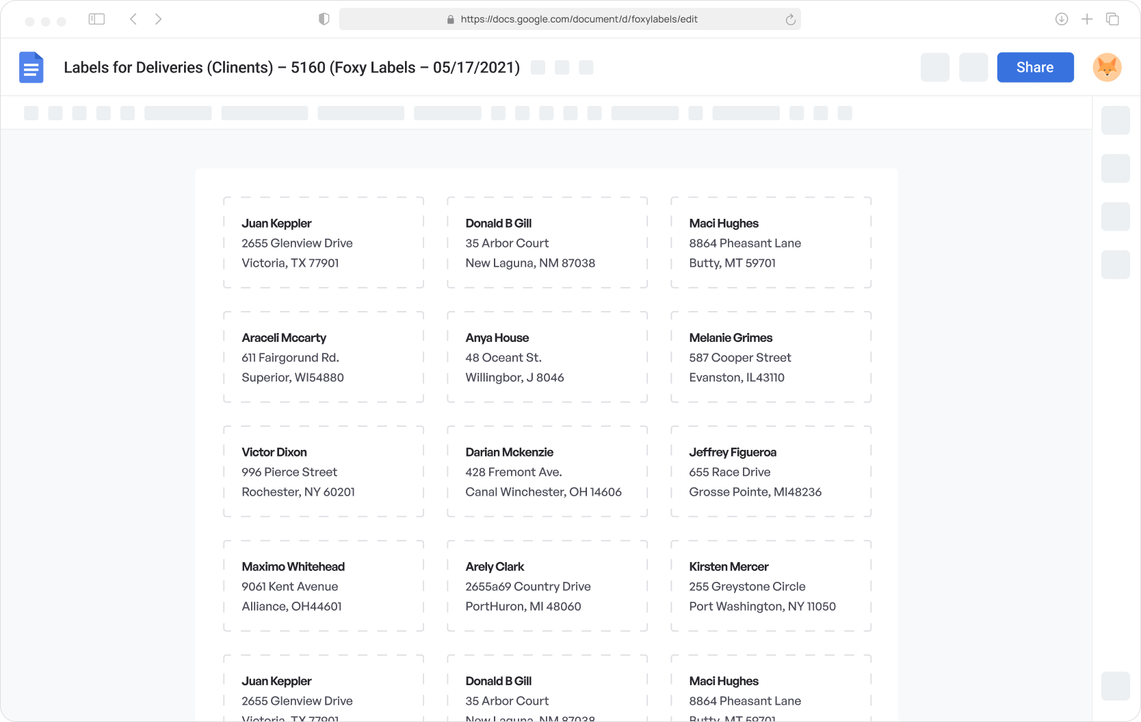Navigate back in the browser
The height and width of the screenshot is (722, 1141).
pos(133,18)
